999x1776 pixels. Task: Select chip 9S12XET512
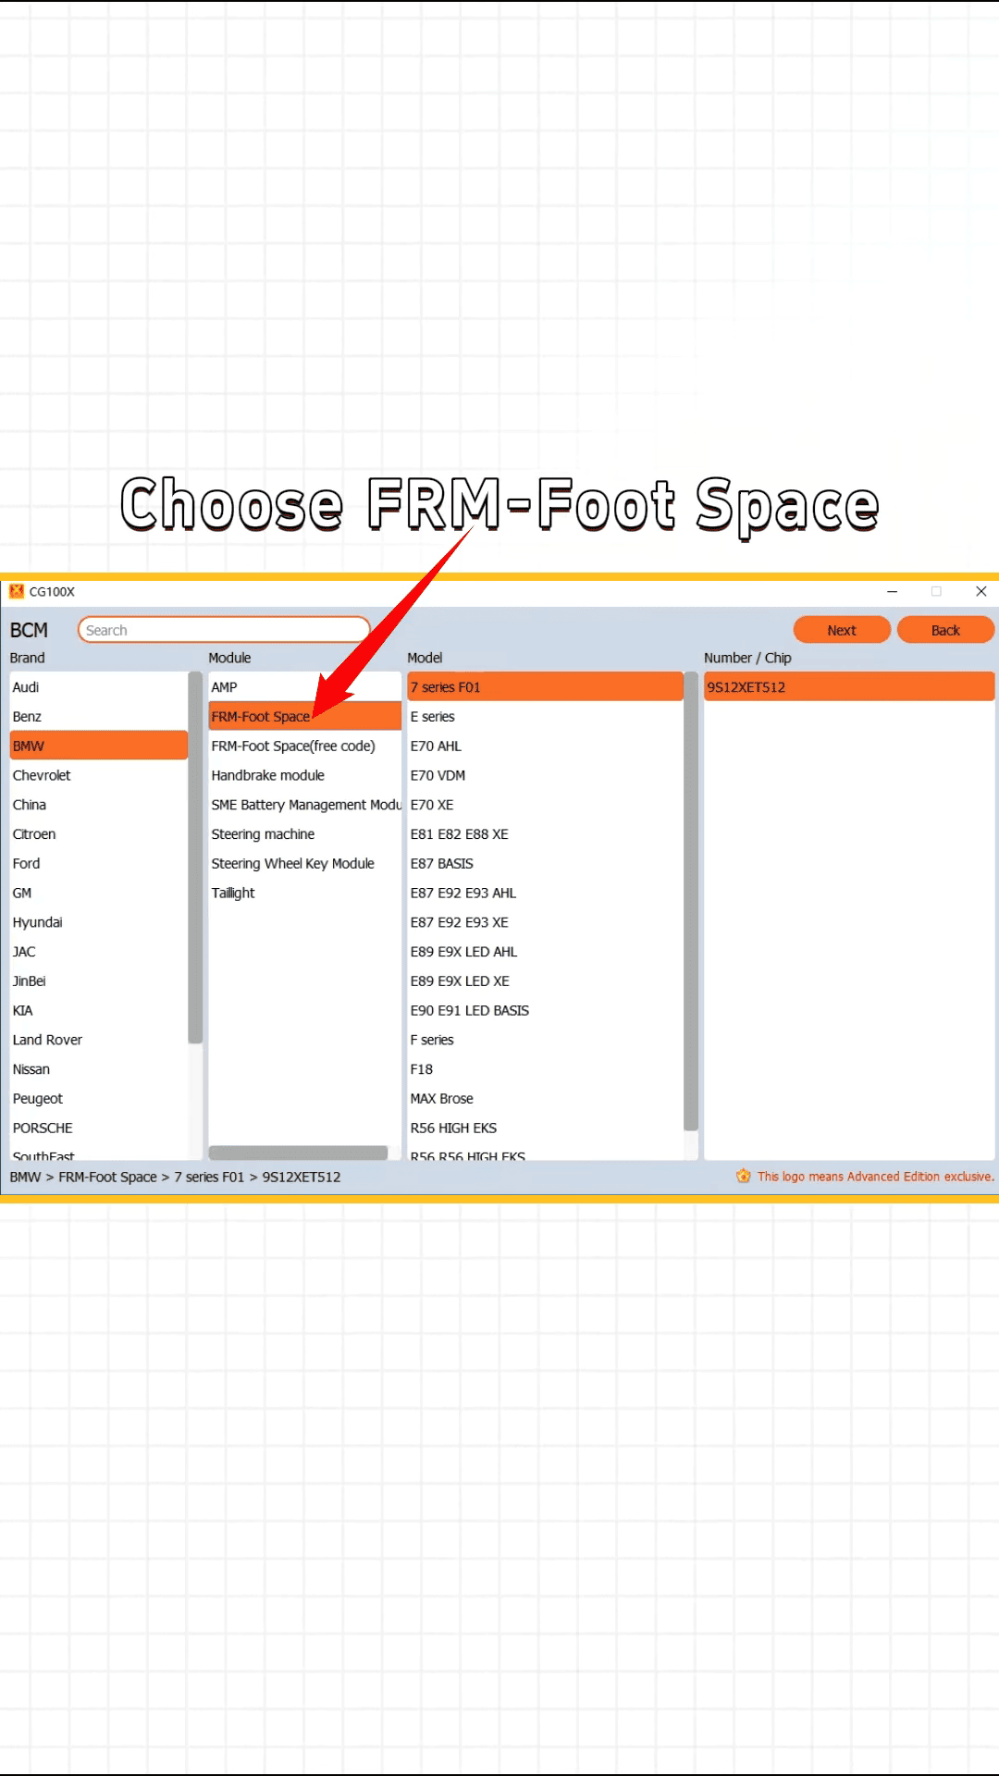click(849, 687)
